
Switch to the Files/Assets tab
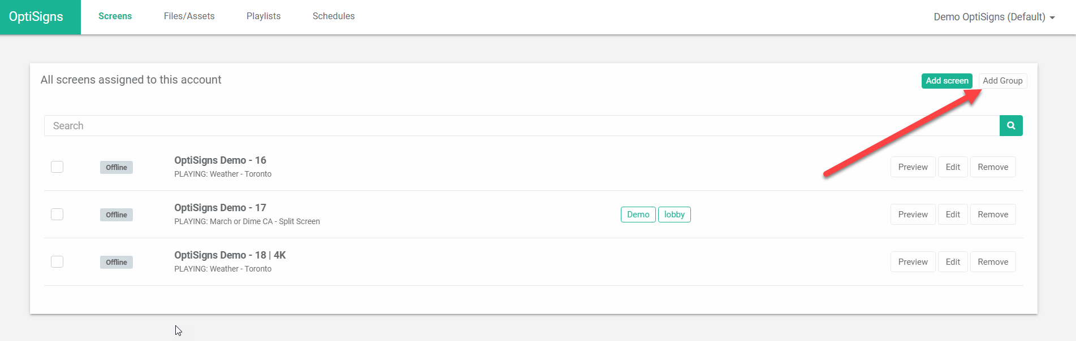point(189,16)
